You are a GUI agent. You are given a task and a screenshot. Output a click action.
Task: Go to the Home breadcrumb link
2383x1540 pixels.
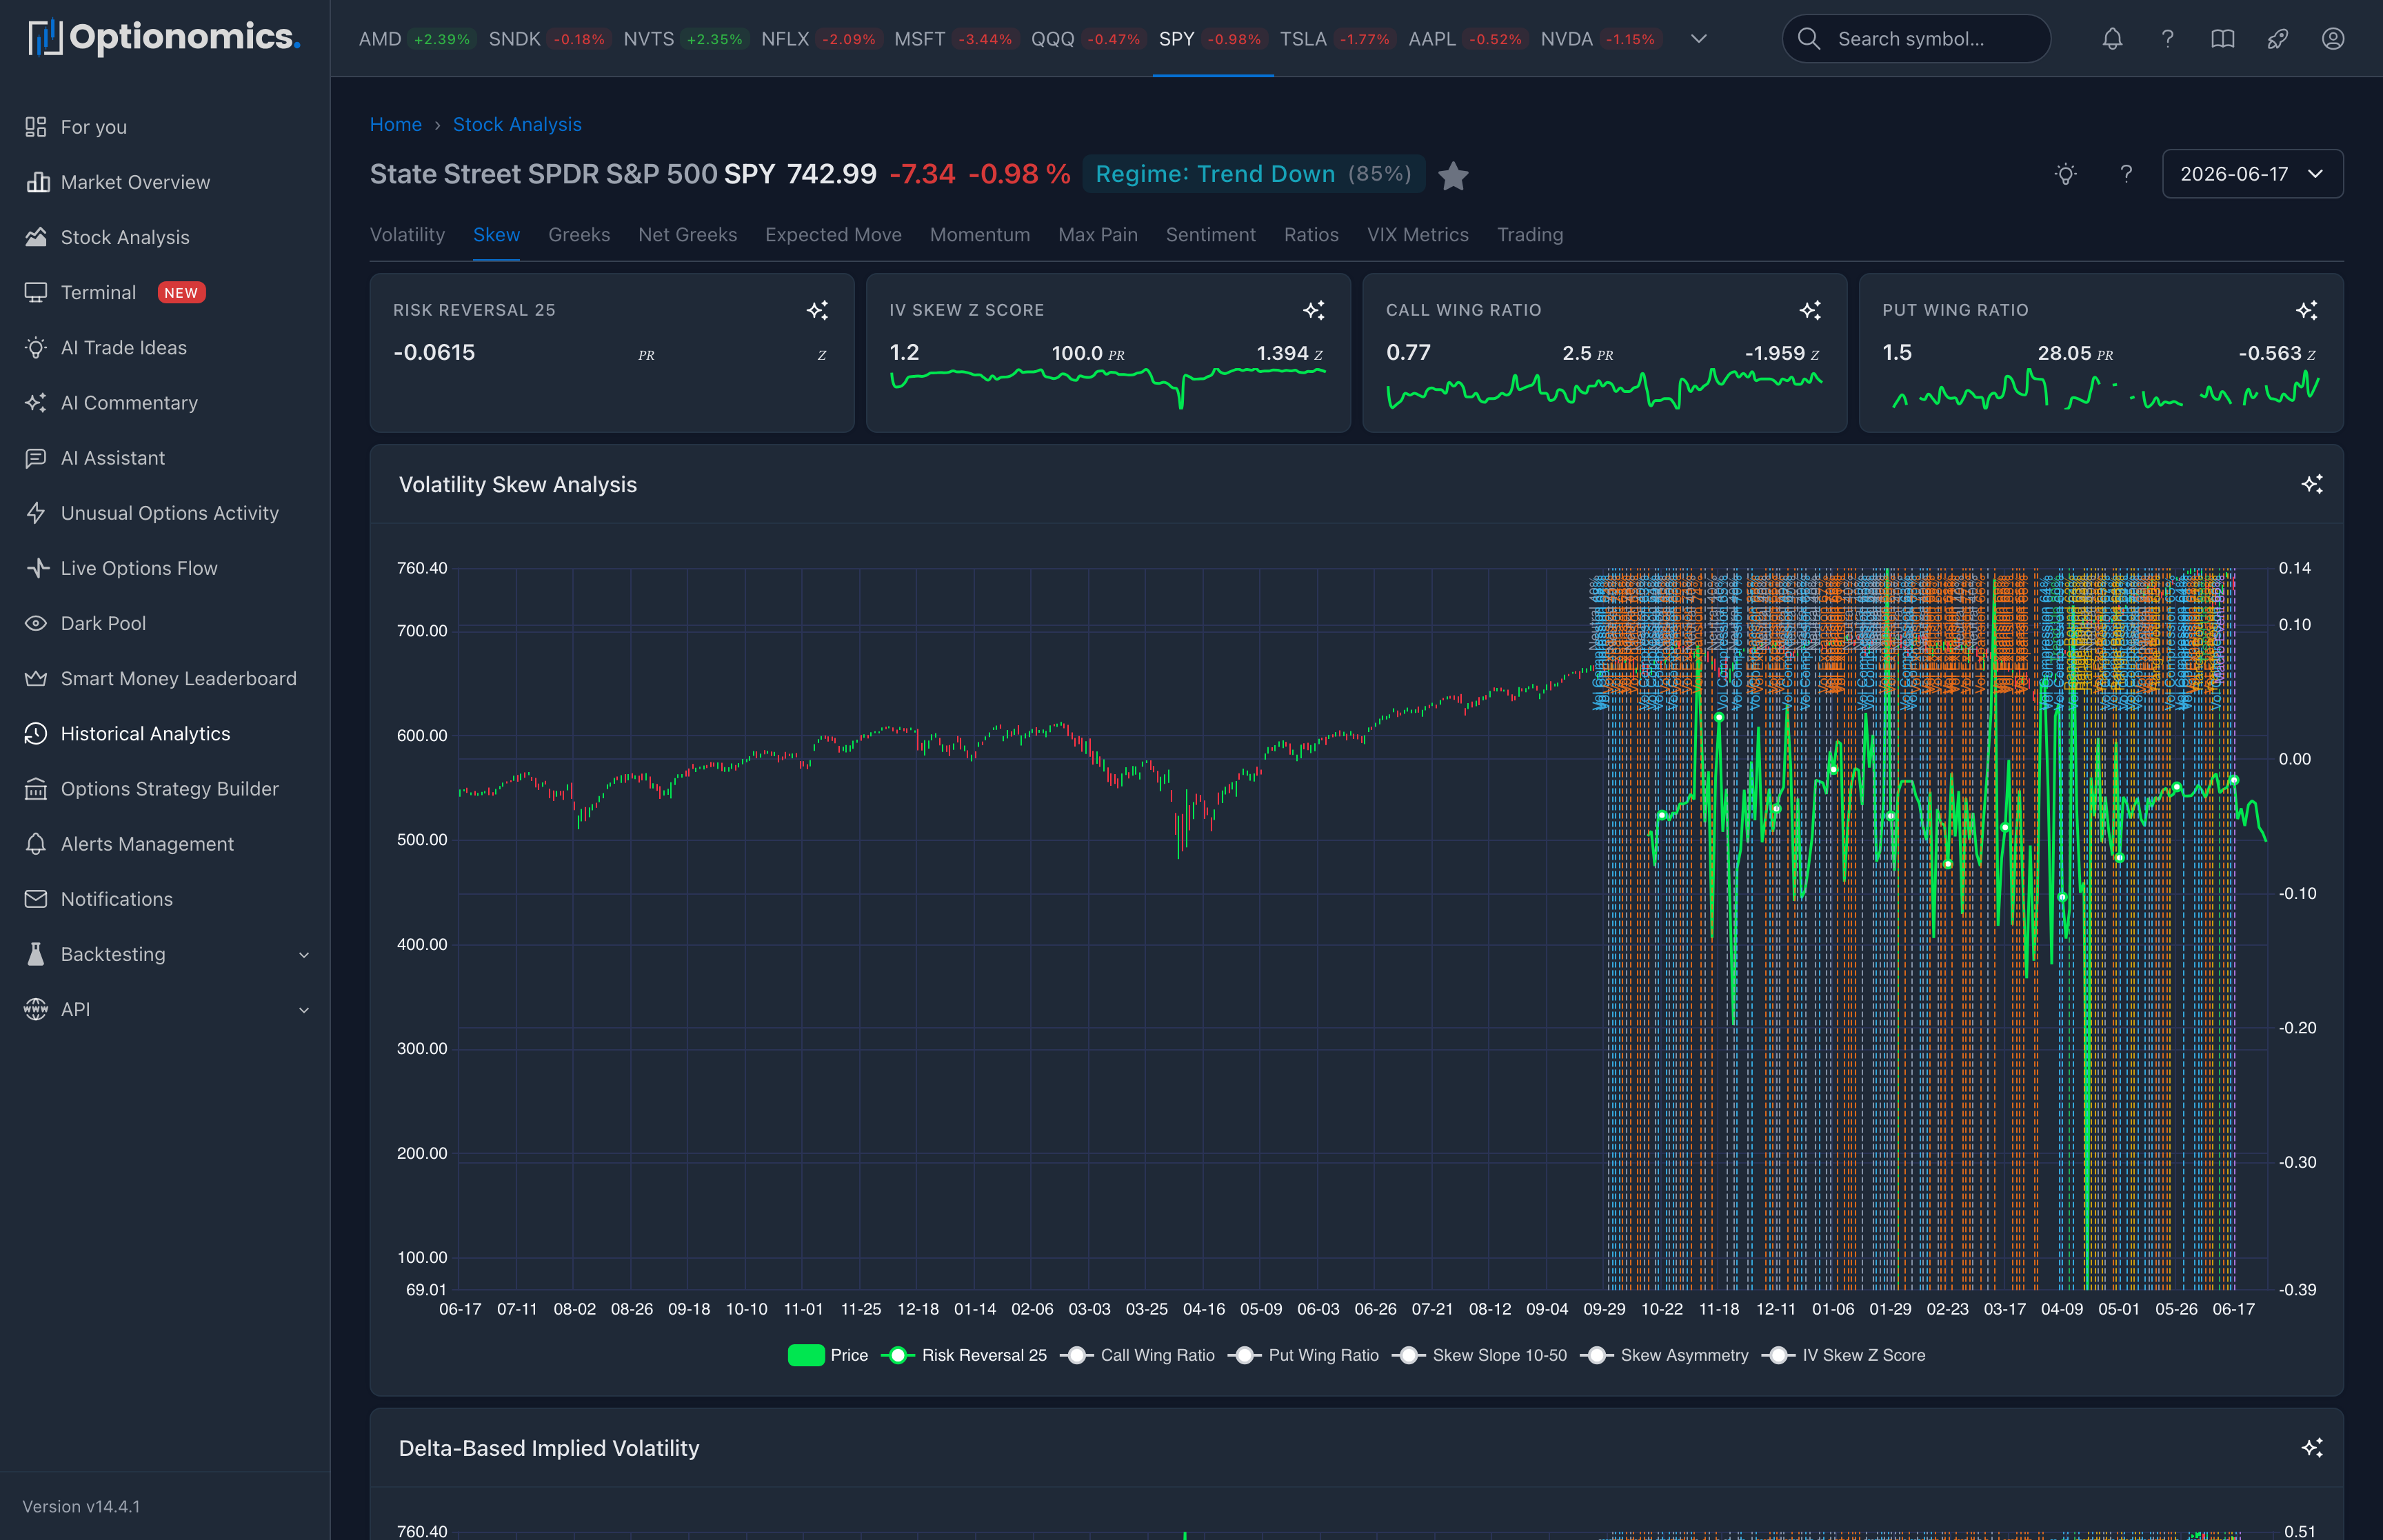click(x=396, y=124)
